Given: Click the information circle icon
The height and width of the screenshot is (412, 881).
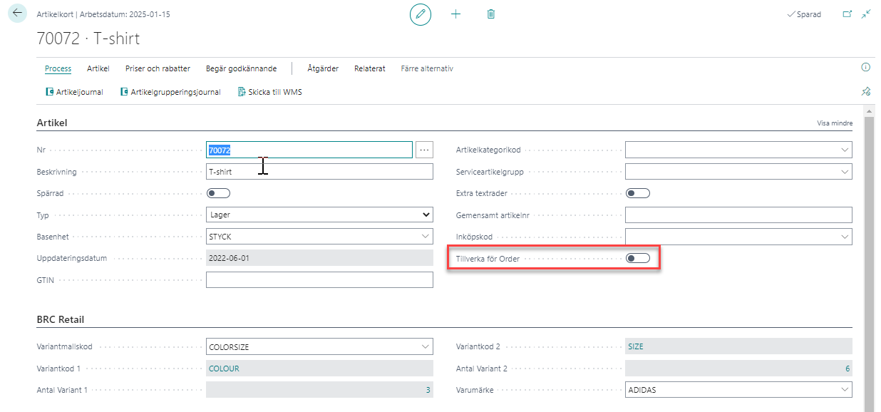Looking at the screenshot, I should pos(866,68).
